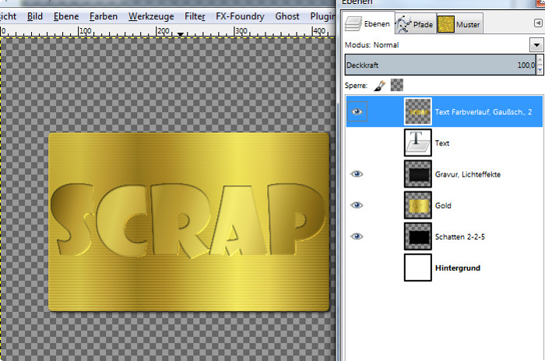Click the white Hintergrund layer thumbnail
Viewport: 545px width, 361px height.
(420, 268)
